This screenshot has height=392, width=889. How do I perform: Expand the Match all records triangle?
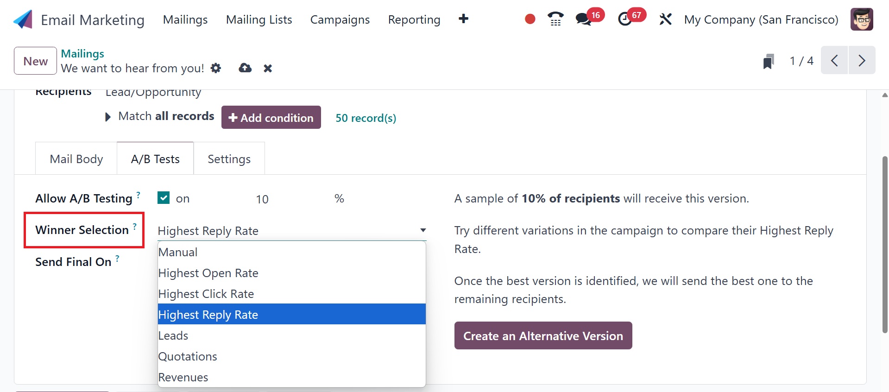click(x=107, y=117)
